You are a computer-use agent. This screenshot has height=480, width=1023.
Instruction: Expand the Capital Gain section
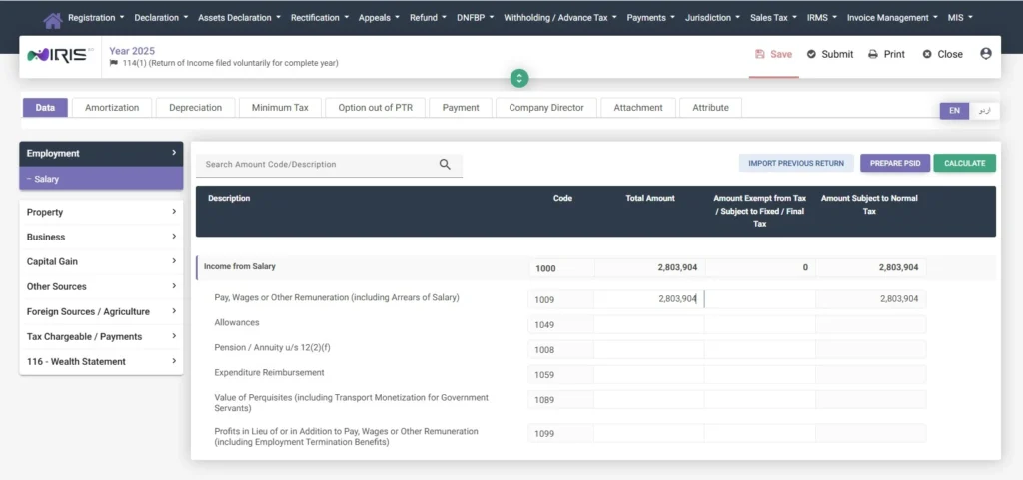click(x=101, y=261)
